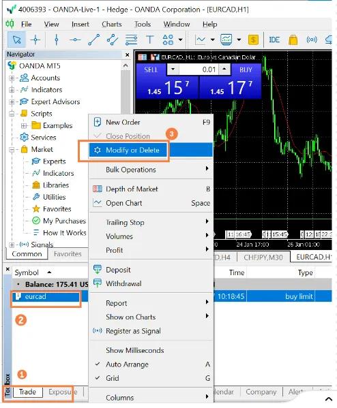Open the IDE MetaEditor button

coord(274,40)
